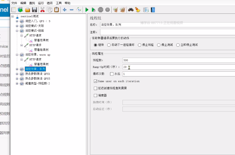The image size is (235, 155).
Task: Open a test plan file
Action: click(x=28, y=10)
